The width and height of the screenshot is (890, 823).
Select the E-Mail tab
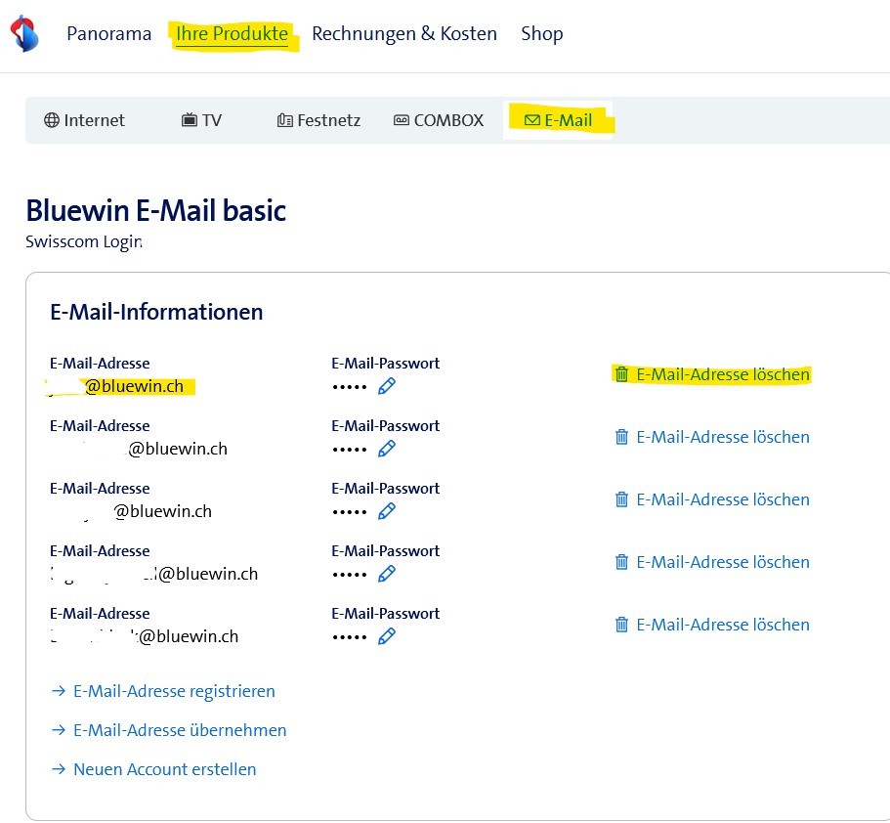click(558, 120)
